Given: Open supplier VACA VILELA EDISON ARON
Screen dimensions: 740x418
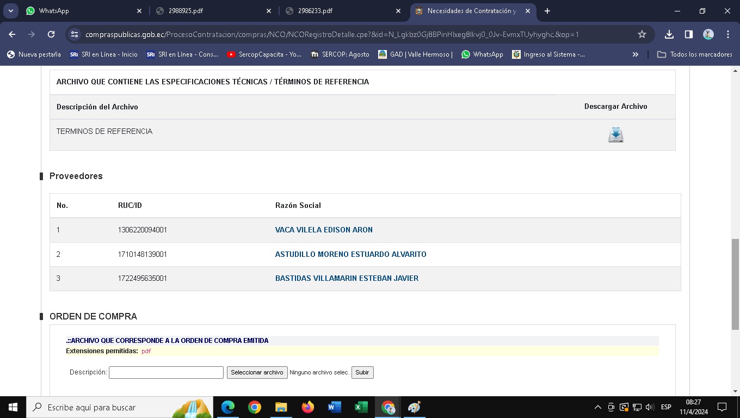Looking at the screenshot, I should pyautogui.click(x=324, y=230).
